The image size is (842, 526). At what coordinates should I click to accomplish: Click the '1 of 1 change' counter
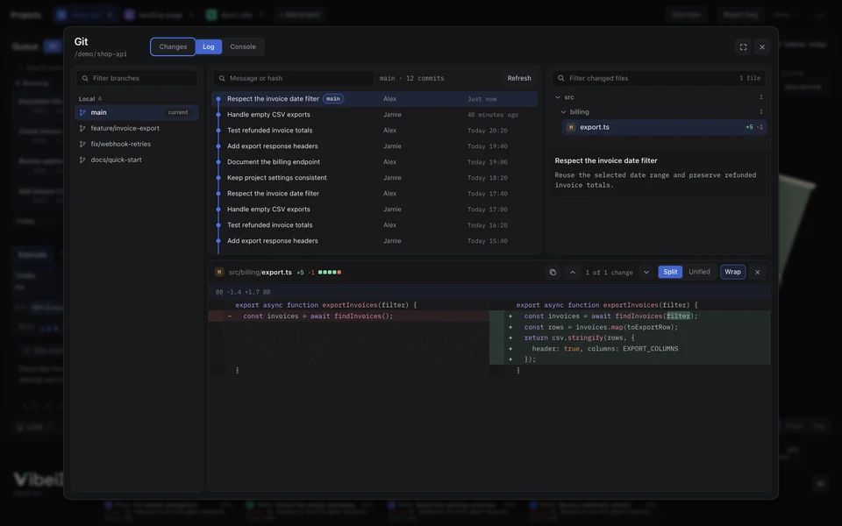609,272
